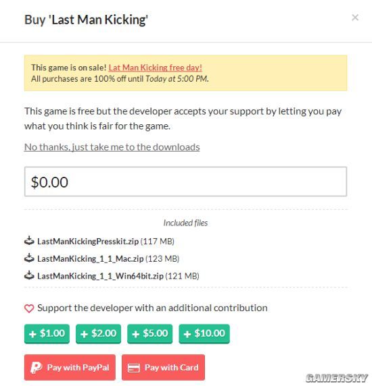
Task: Skip payment and go to the downloads
Action: [112, 147]
